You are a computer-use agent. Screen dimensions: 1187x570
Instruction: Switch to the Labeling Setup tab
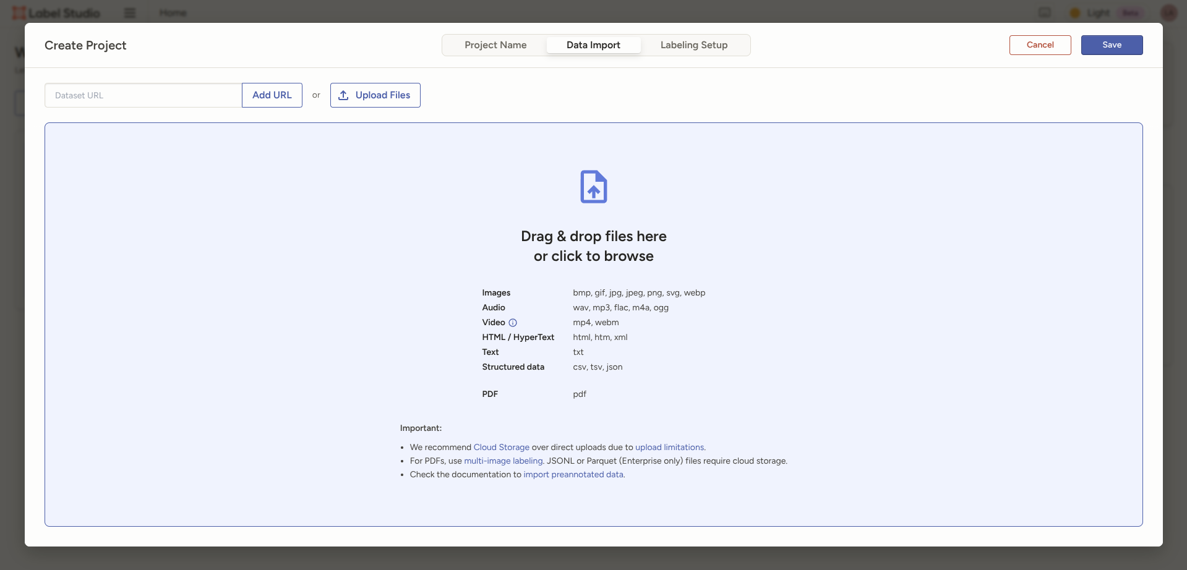(693, 45)
